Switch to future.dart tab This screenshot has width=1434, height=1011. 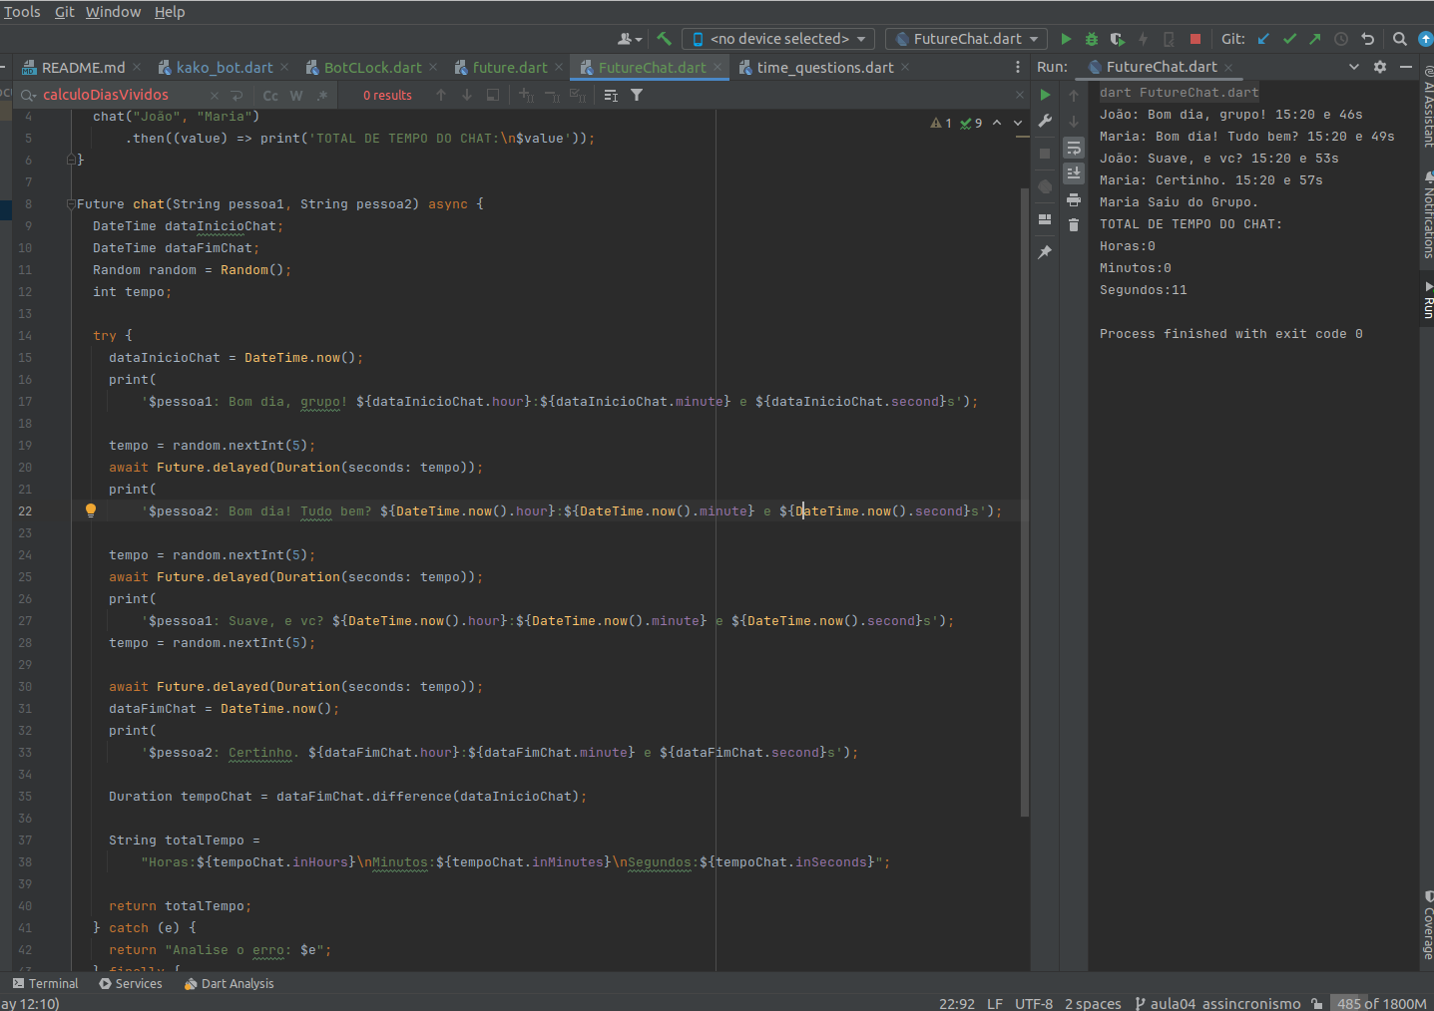tap(509, 68)
